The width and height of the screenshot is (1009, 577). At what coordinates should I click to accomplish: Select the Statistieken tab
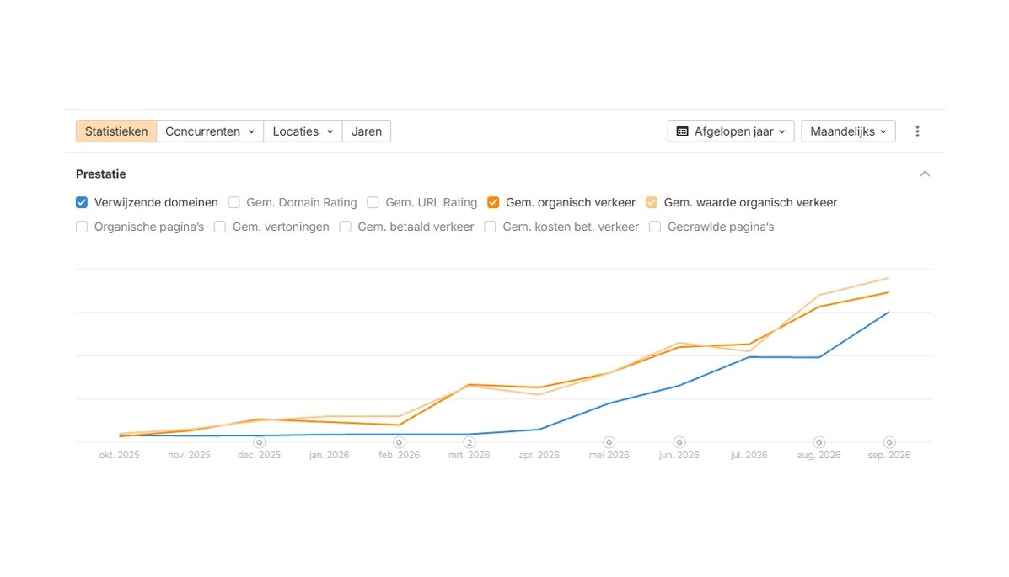(x=116, y=131)
